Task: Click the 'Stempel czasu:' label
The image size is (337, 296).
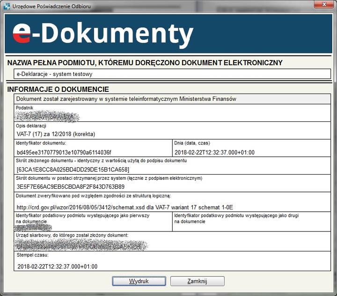Action: (32, 255)
